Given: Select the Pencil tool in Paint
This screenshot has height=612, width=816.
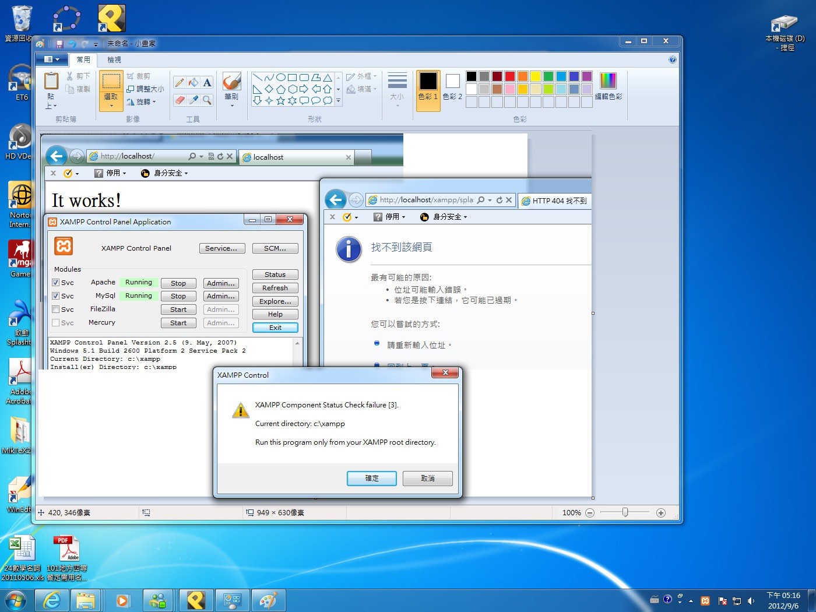Looking at the screenshot, I should click(180, 83).
